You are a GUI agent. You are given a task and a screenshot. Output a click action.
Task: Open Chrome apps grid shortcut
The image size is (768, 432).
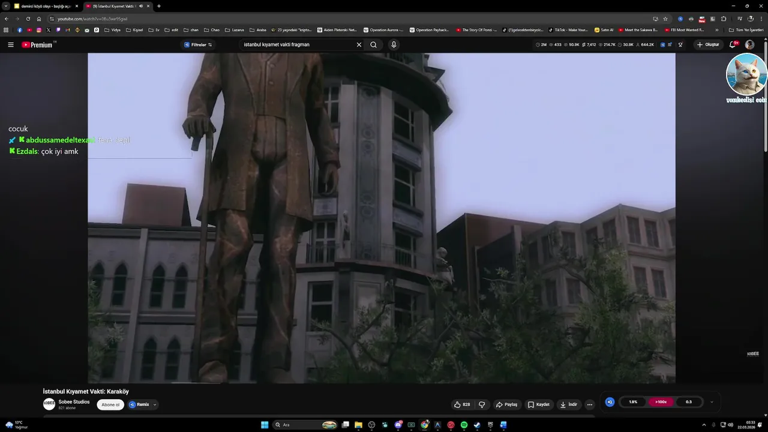(x=6, y=30)
